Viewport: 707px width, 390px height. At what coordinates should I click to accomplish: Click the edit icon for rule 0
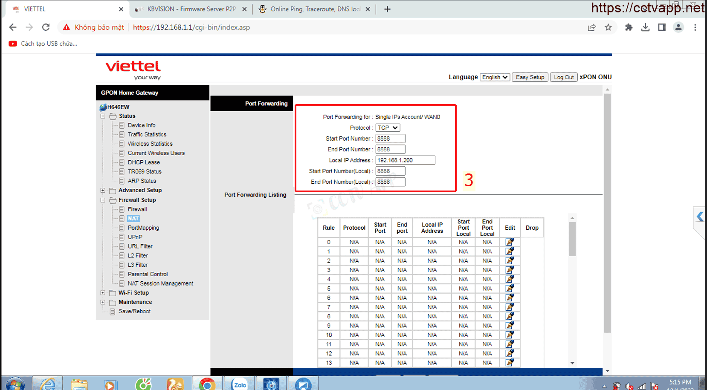point(510,242)
